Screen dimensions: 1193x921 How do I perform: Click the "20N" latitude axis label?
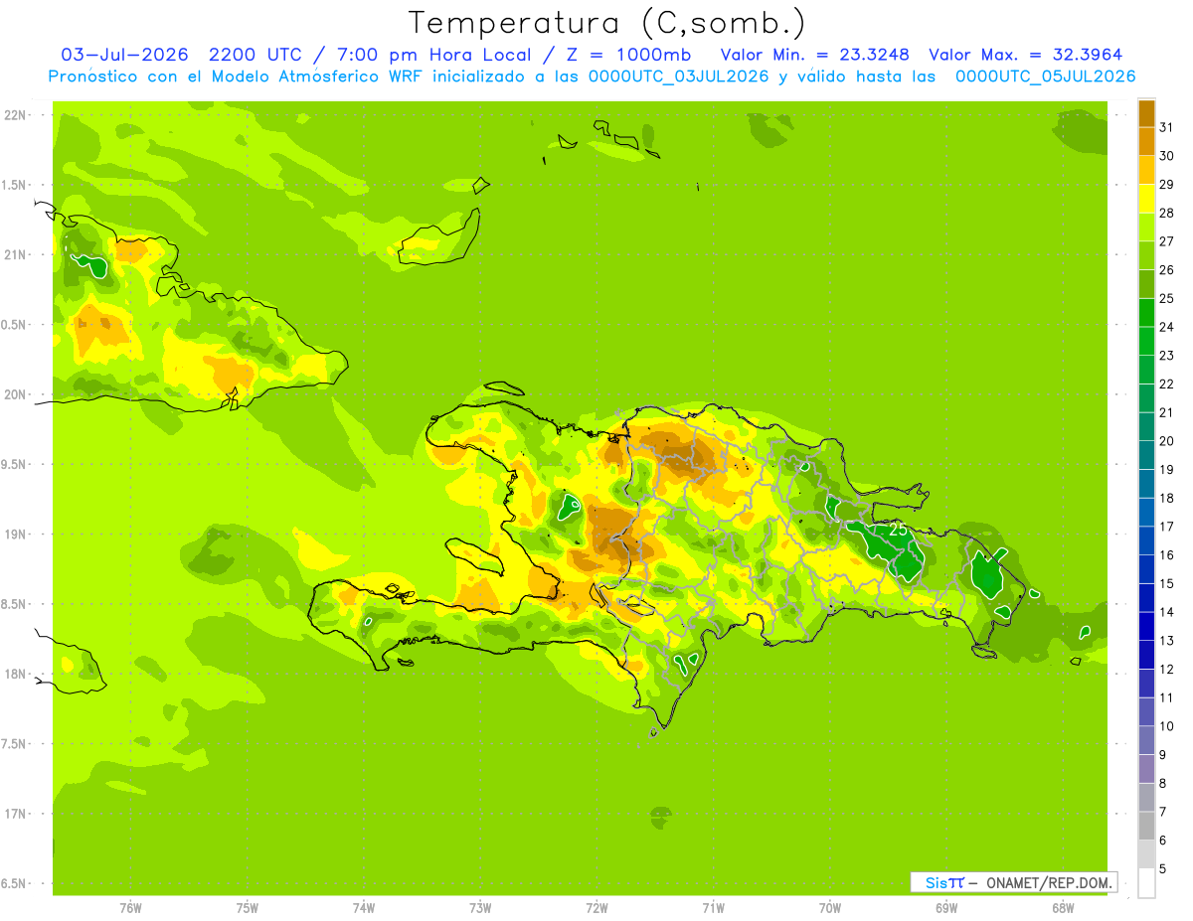click(17, 394)
